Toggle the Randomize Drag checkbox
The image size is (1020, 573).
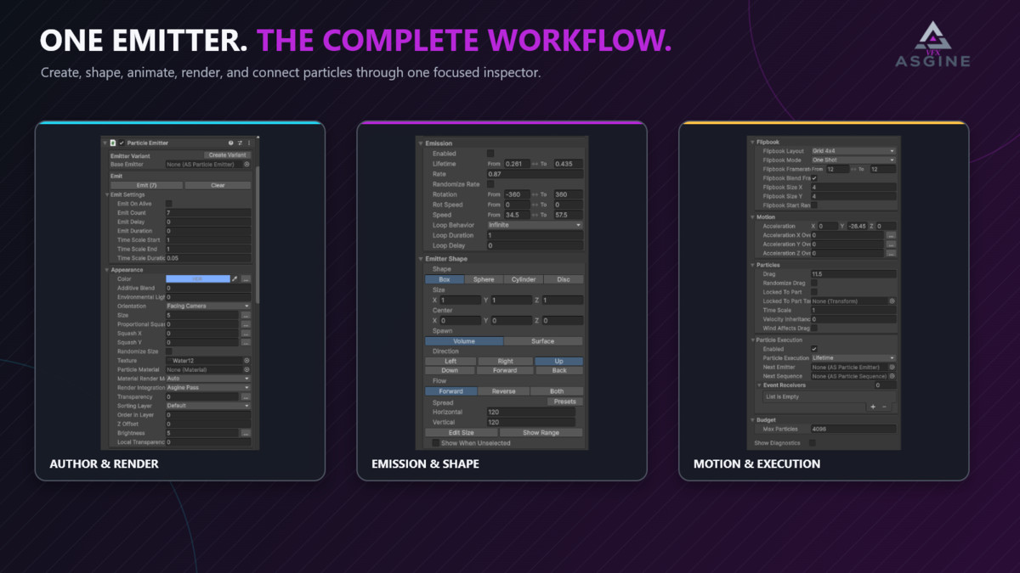pyautogui.click(x=814, y=283)
